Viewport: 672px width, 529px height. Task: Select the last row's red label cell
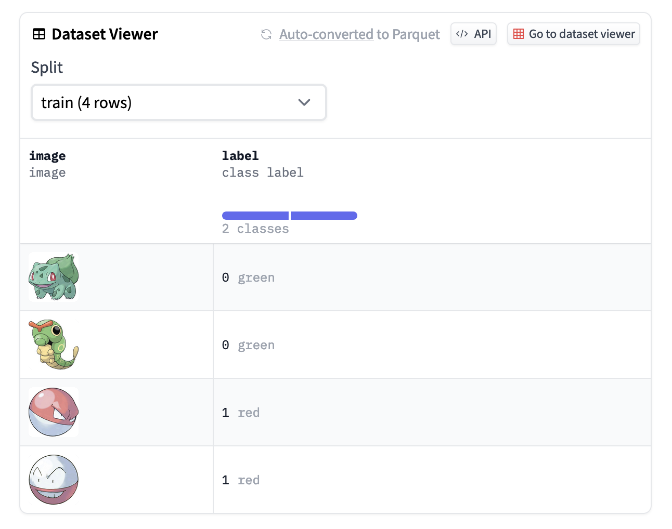241,480
